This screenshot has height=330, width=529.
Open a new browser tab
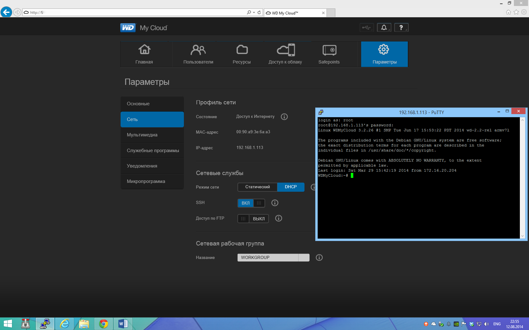pyautogui.click(x=331, y=13)
